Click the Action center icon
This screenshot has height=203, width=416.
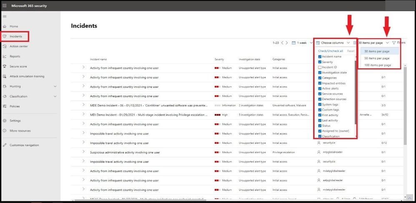(5, 46)
